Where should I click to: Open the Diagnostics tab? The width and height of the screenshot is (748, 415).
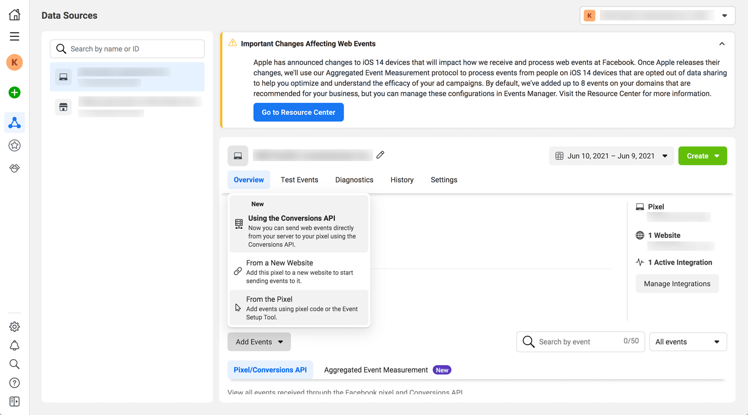click(x=354, y=180)
